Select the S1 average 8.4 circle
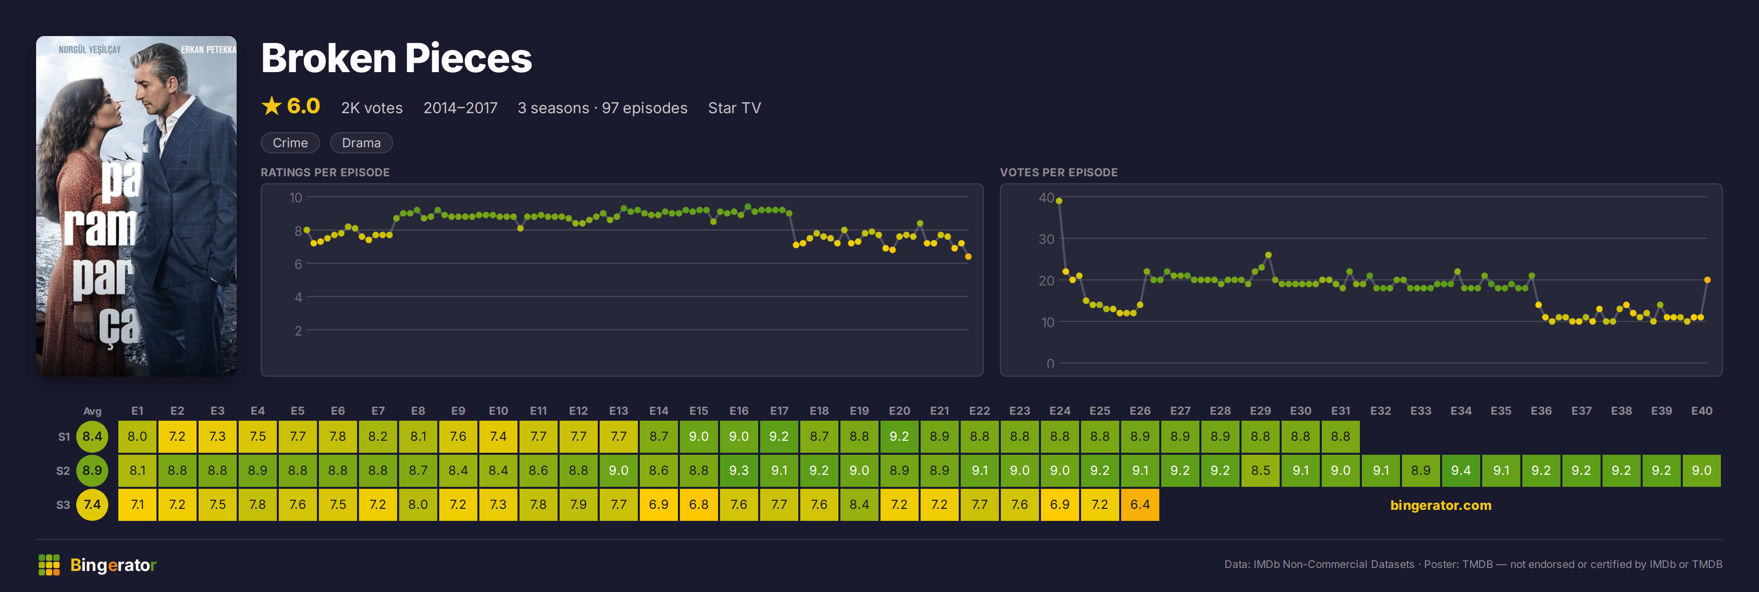The width and height of the screenshot is (1759, 592). point(92,437)
